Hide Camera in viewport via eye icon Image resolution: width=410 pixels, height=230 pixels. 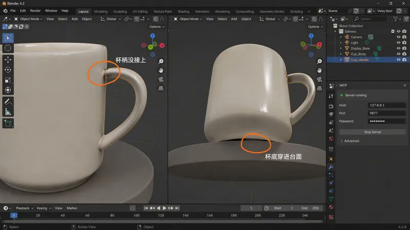coord(399,37)
